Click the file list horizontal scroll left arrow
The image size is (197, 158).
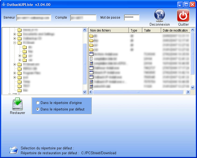pyautogui.click(x=91, y=92)
